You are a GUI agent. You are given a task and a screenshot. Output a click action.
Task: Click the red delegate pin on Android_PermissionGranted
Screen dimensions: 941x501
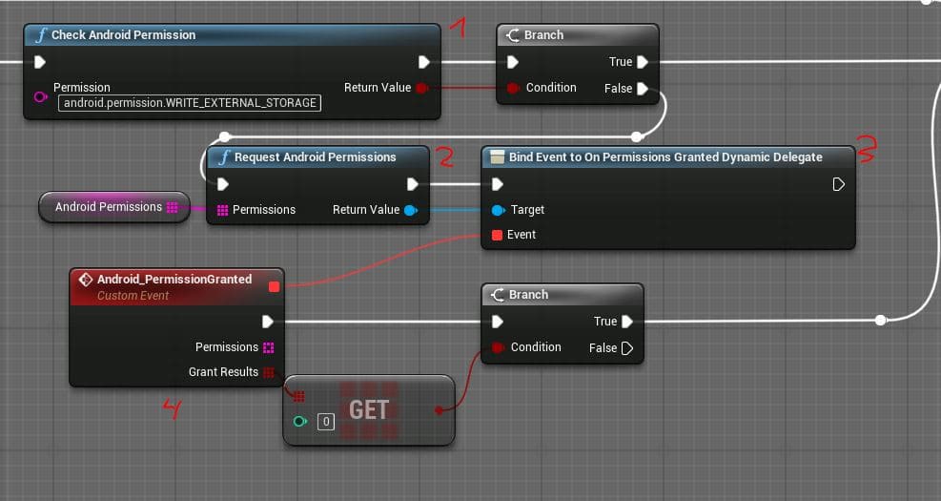pyautogui.click(x=275, y=285)
